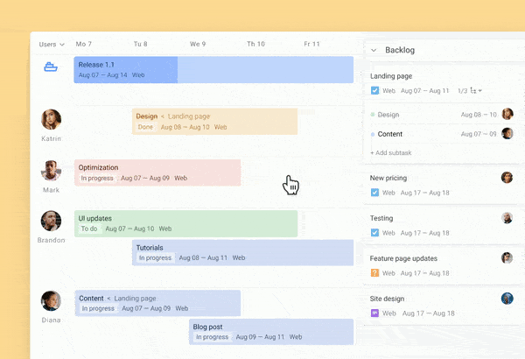
Task: Open the Done status on Design task
Action: click(x=145, y=127)
